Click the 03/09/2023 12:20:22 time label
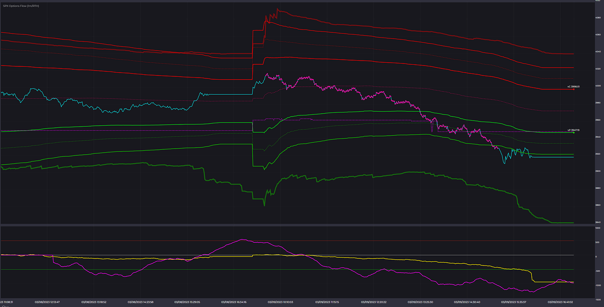The height and width of the screenshot is (307, 604). point(374,302)
